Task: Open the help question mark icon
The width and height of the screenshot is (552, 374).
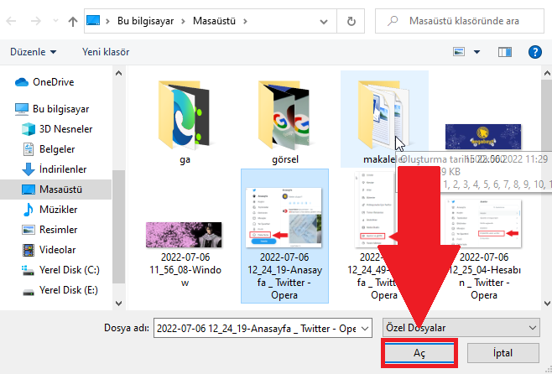Action: 535,52
